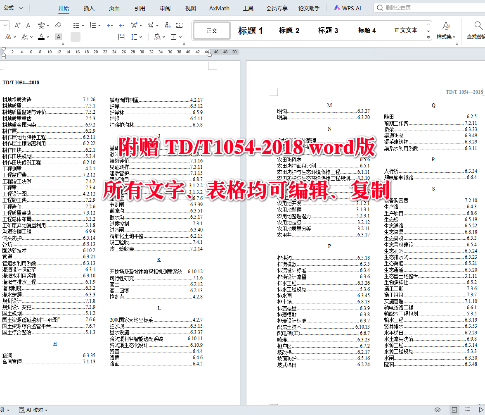Screen dimensions: 485x415
Task: Click the AI 校对 proofreading icon
Action: coord(21,410)
